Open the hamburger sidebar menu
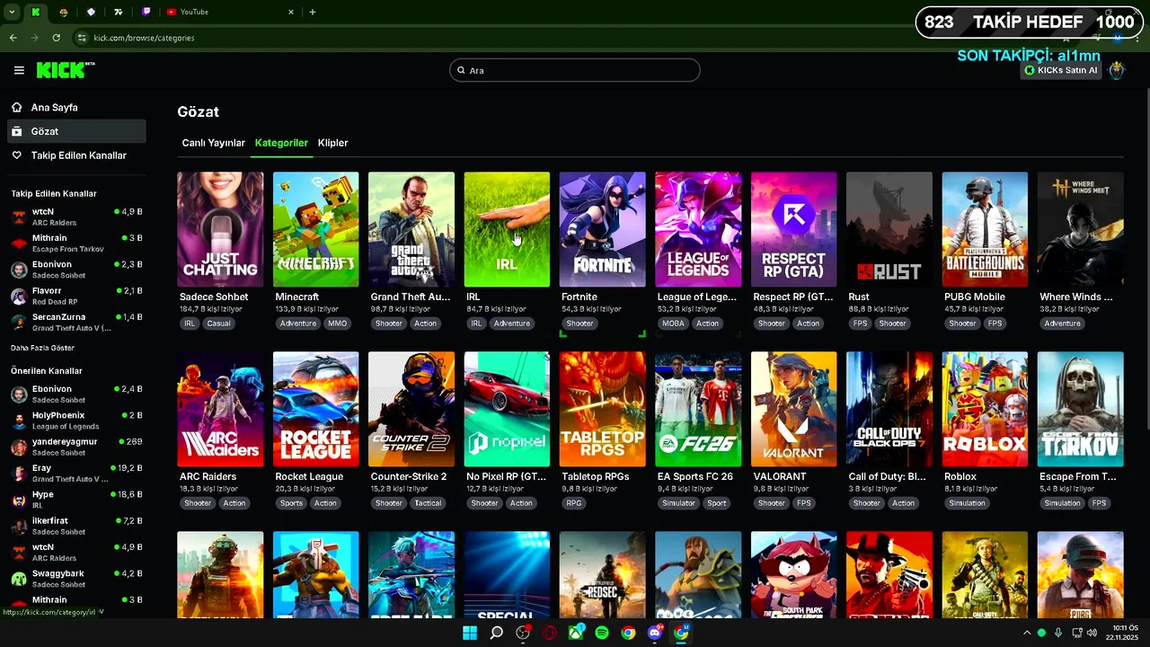The width and height of the screenshot is (1150, 647). (x=19, y=70)
